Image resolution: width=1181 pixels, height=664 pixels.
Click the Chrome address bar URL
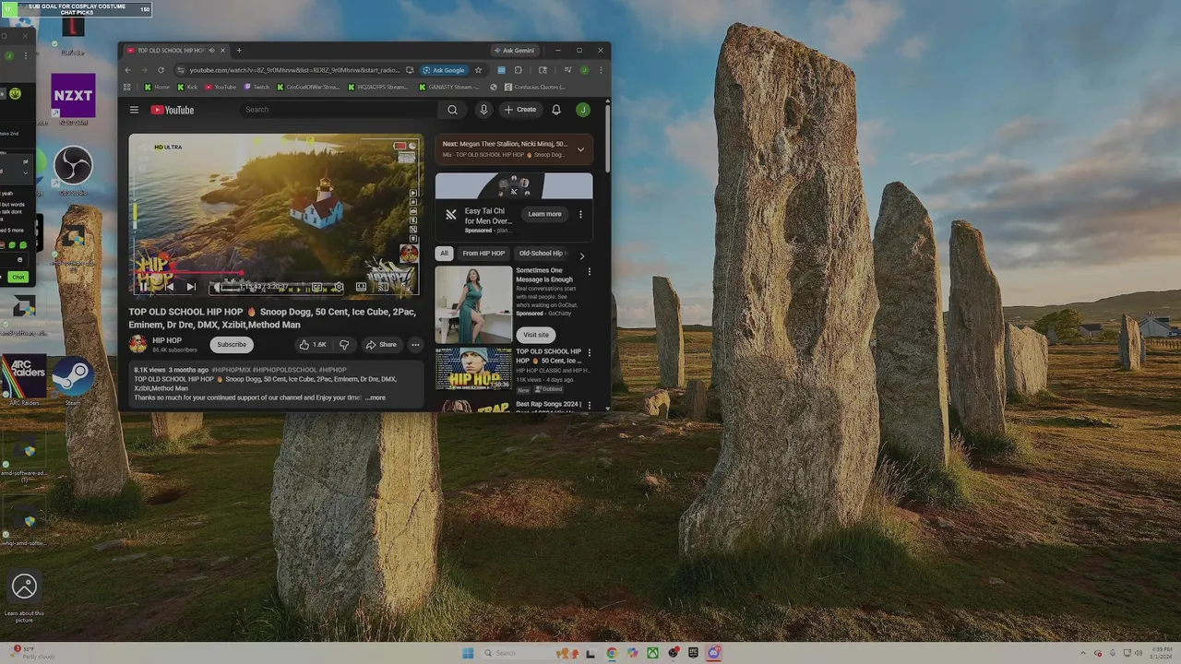[x=294, y=70]
